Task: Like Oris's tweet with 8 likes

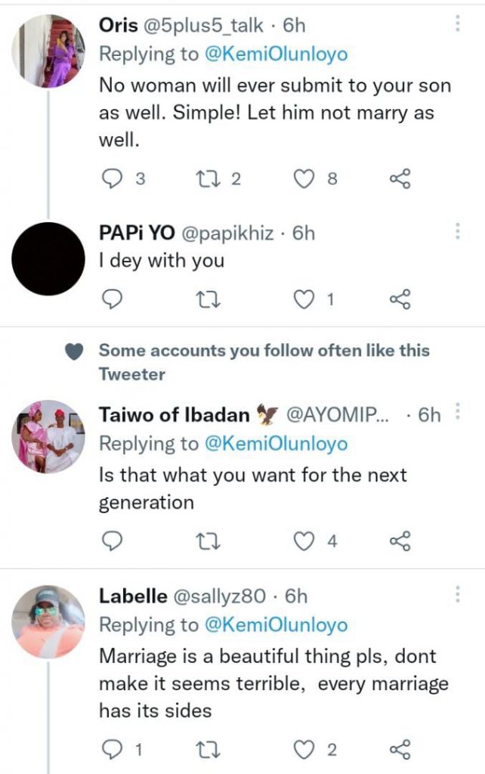Action: 303,178
